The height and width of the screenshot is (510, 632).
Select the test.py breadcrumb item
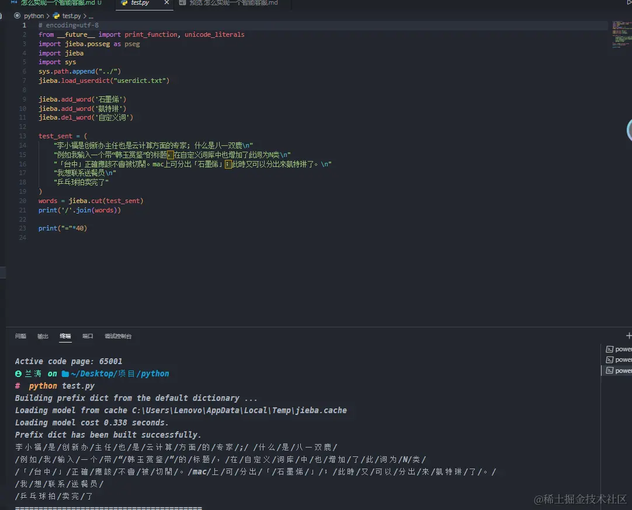pos(71,16)
